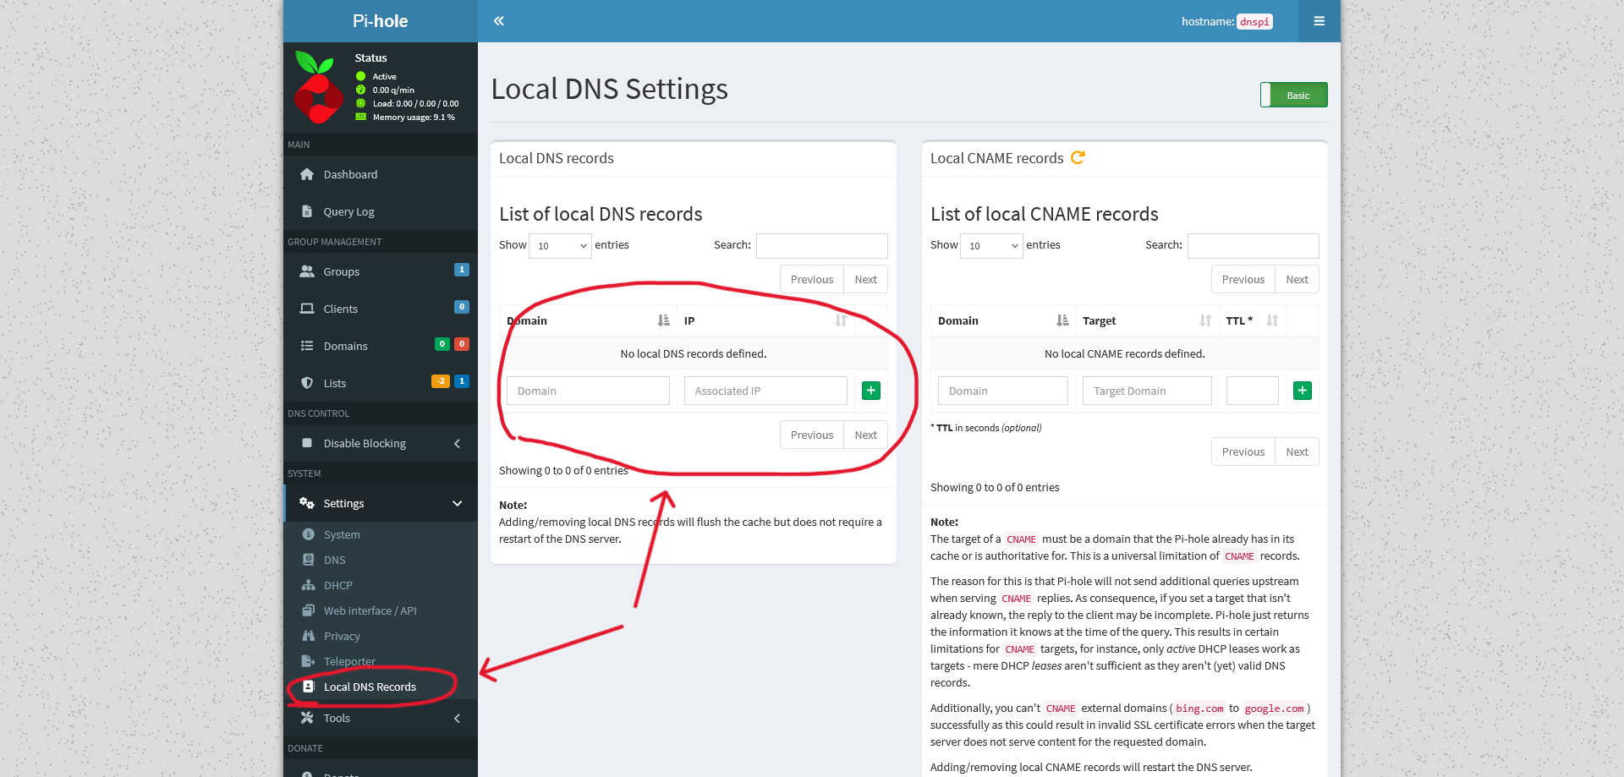Click the System info icon
This screenshot has height=777, width=1624.
[308, 534]
